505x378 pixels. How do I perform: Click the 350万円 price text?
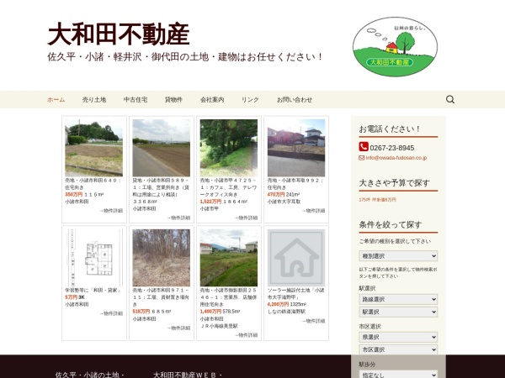tap(74, 195)
